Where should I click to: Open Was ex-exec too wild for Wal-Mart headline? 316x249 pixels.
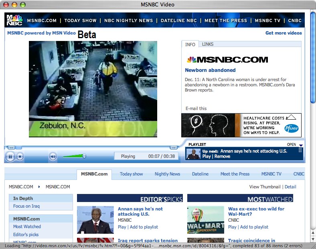tap(256, 212)
